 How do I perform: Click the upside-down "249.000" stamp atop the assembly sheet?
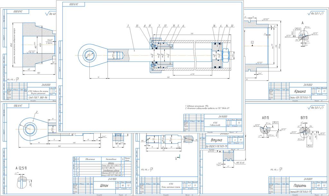74,4
